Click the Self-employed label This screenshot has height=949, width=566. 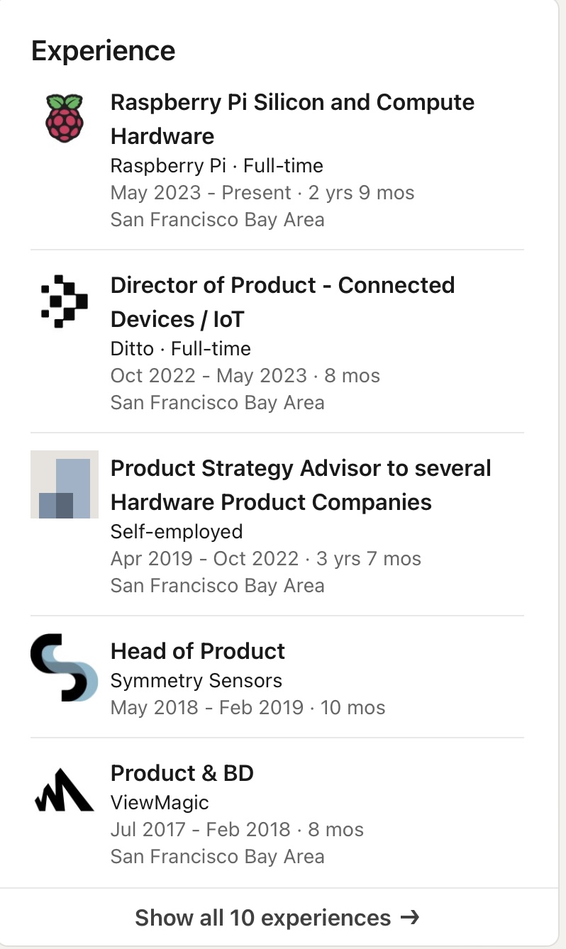tap(177, 532)
